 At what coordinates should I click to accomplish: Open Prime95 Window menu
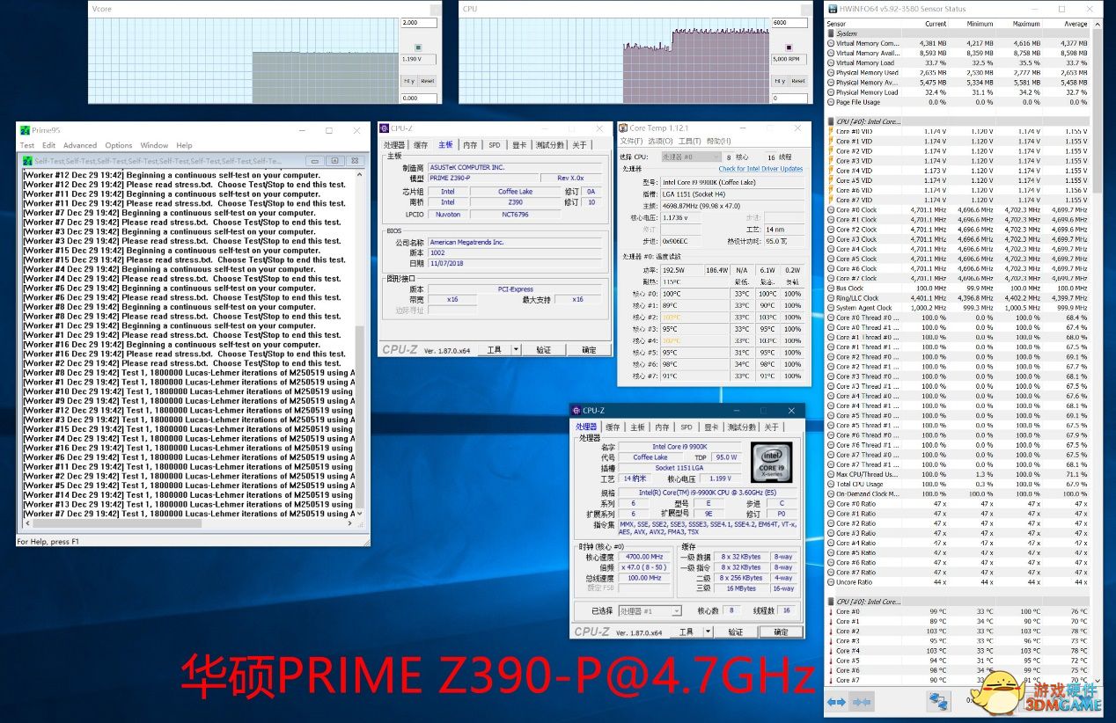(154, 145)
